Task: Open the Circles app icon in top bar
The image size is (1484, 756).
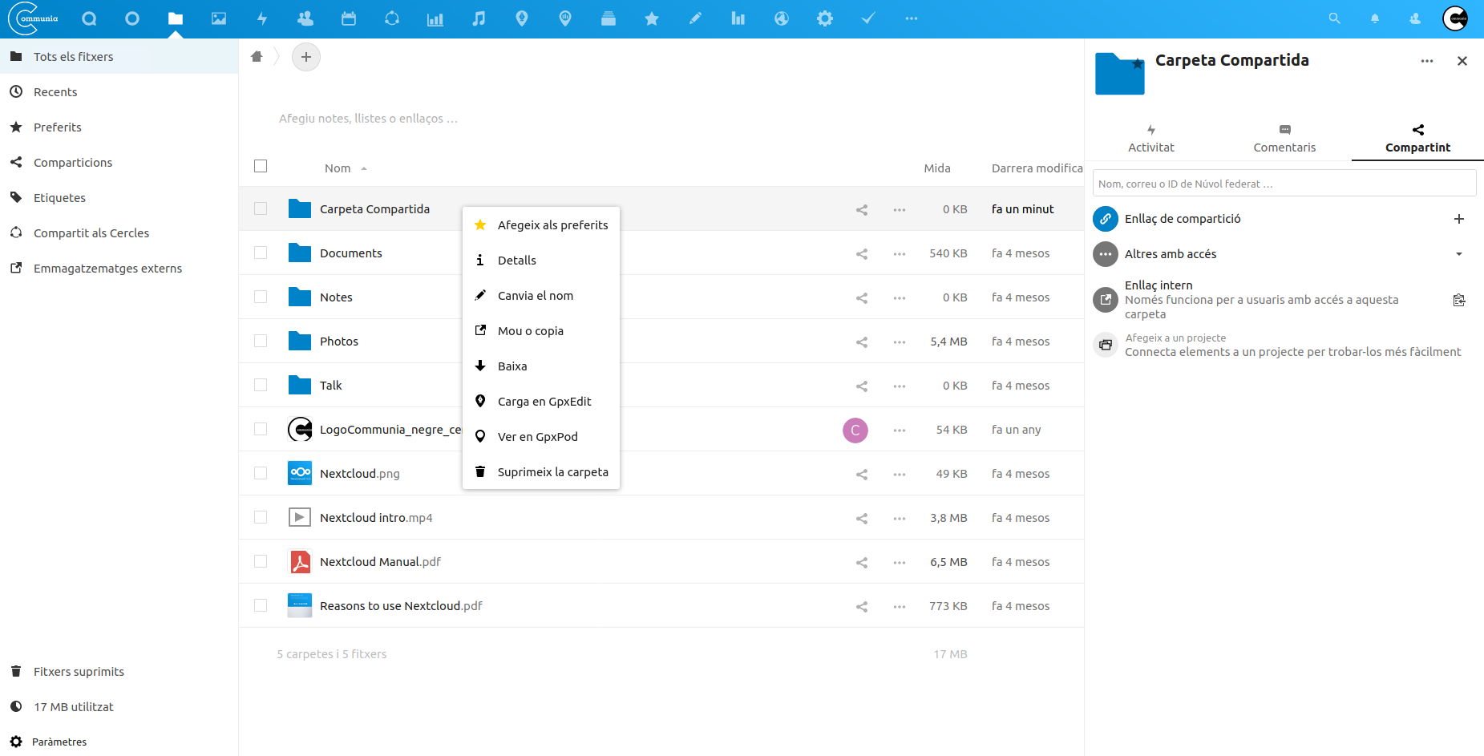Action: pyautogui.click(x=392, y=18)
